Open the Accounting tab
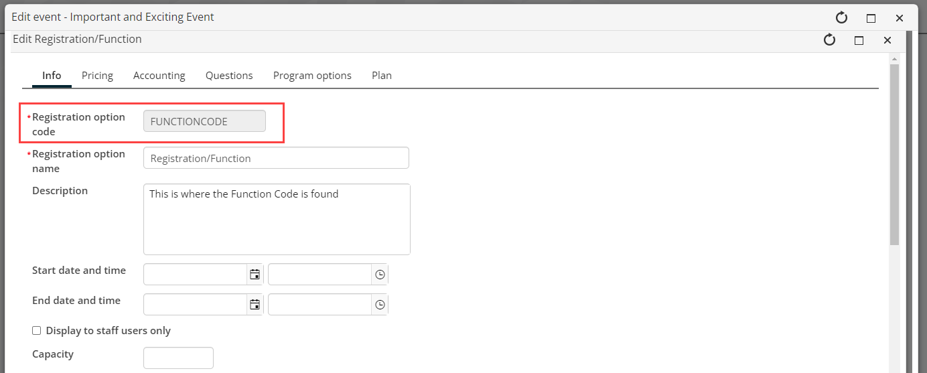 point(159,76)
